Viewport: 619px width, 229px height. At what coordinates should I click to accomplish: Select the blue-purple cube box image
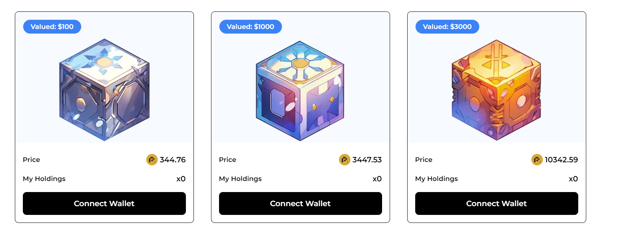300,91
